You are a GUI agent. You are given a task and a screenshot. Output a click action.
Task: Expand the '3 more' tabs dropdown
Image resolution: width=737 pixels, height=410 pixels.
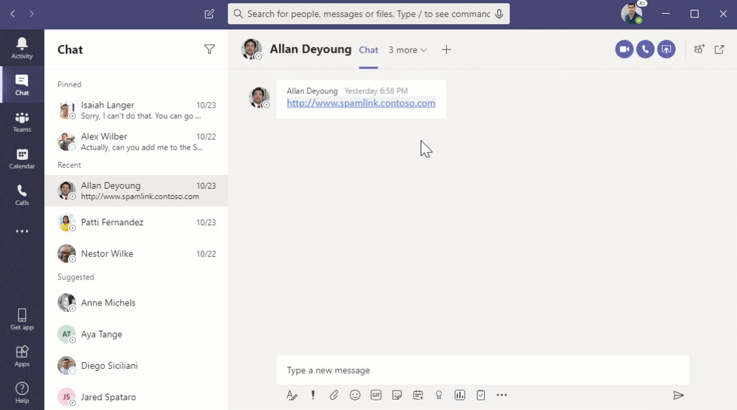tap(407, 50)
